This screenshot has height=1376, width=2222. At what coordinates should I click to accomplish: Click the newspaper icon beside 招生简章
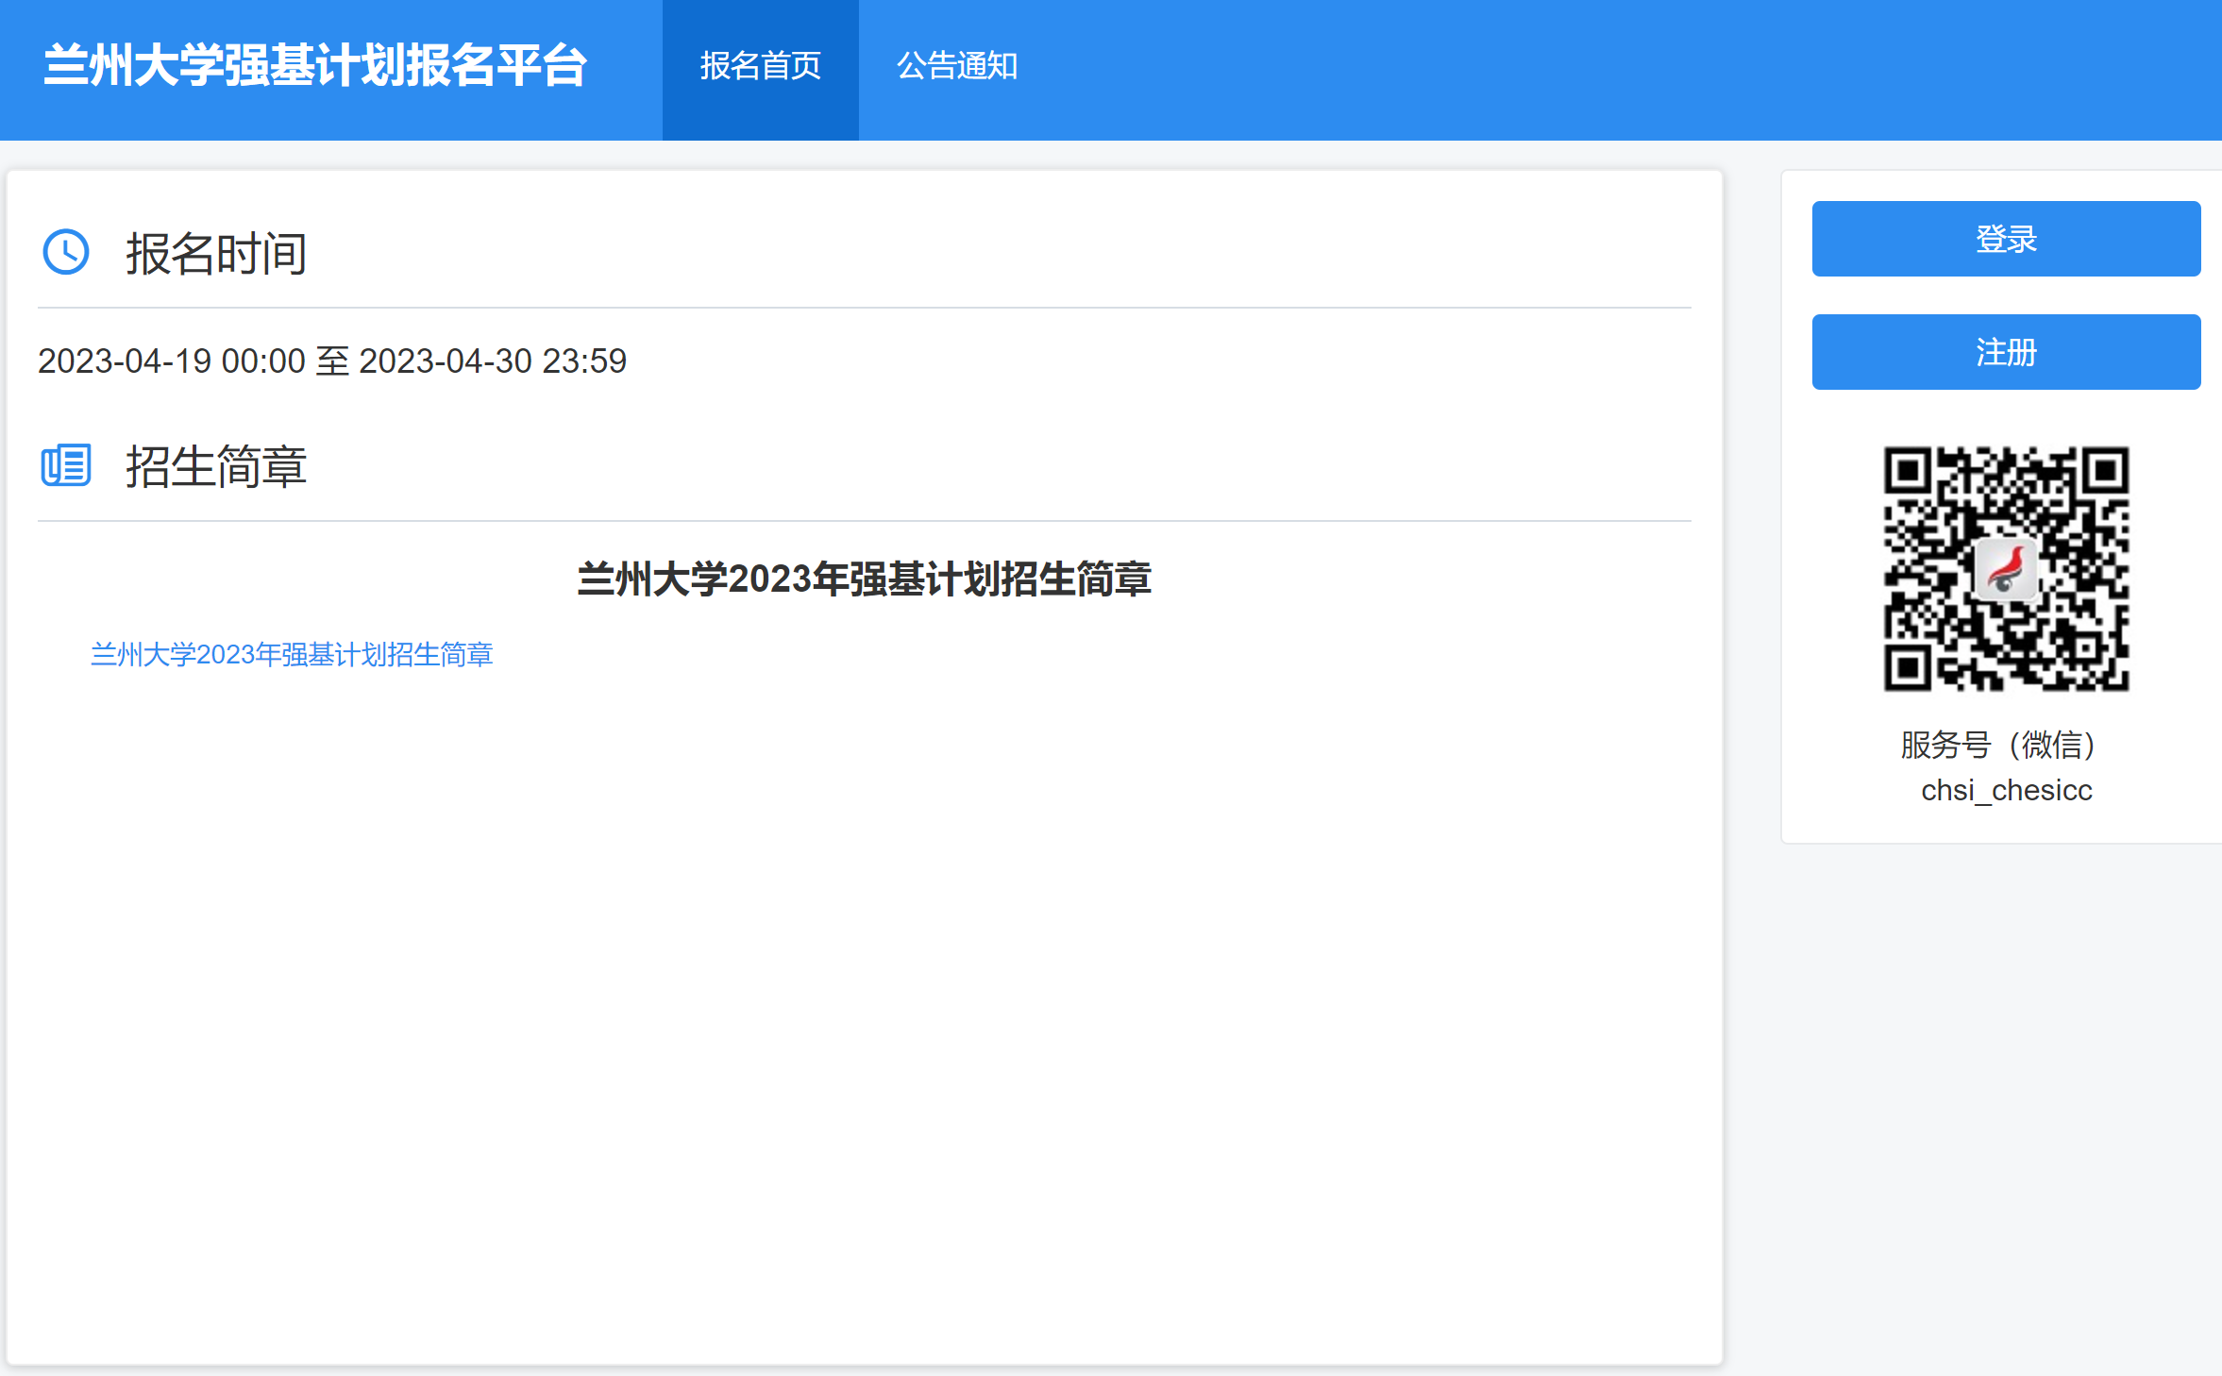[x=66, y=465]
